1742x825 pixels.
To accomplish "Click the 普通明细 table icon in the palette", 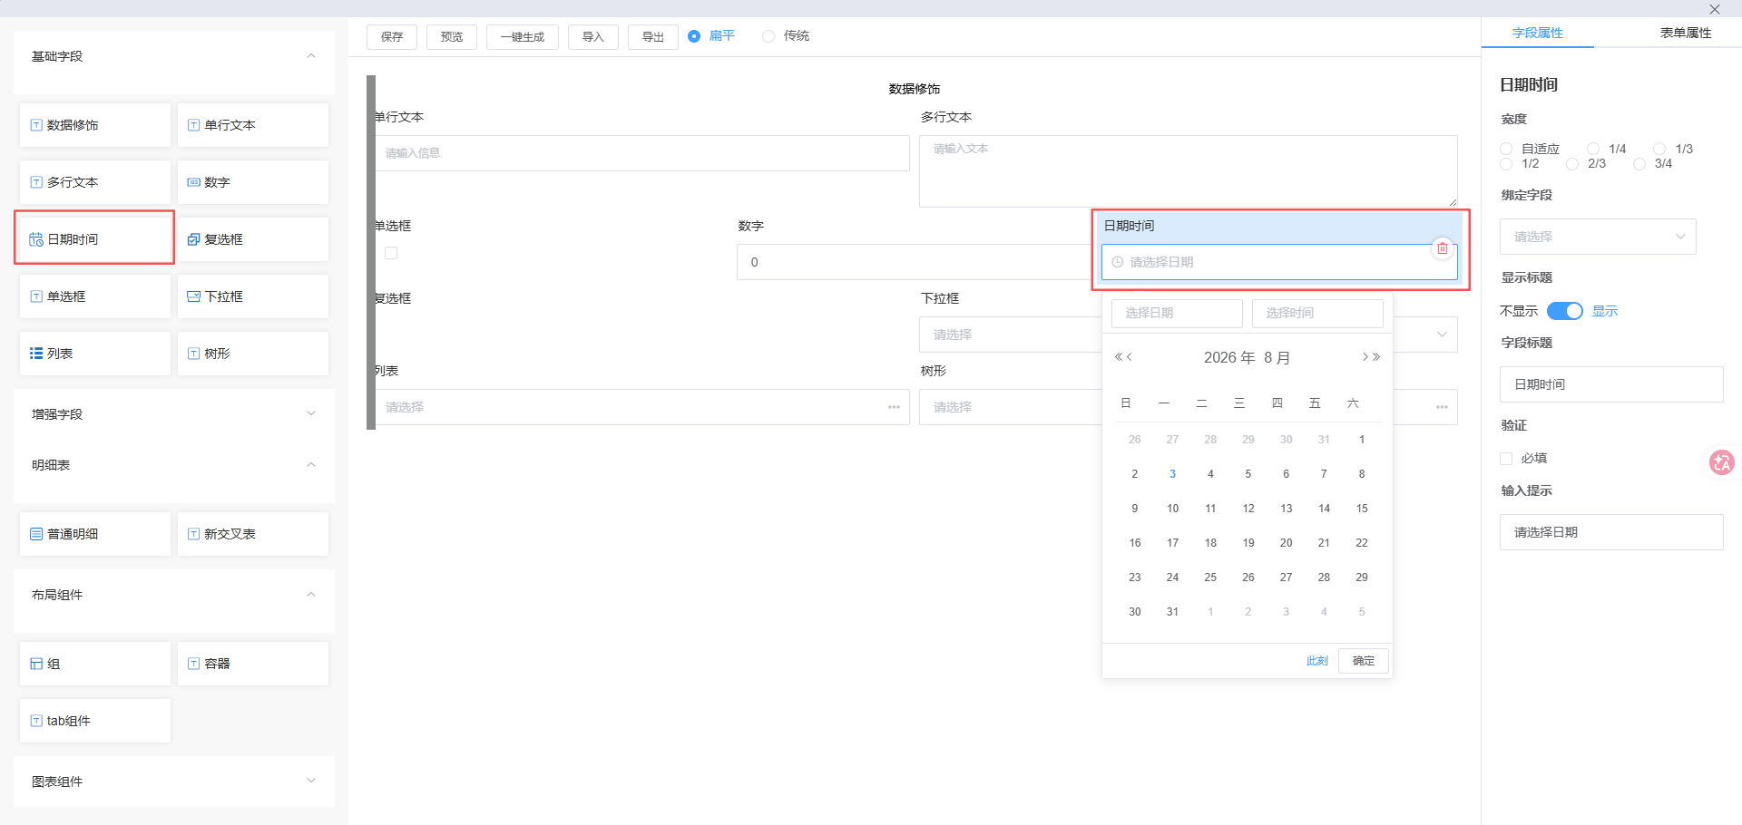I will tap(36, 534).
